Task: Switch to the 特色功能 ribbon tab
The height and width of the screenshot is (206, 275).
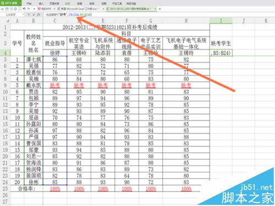Action: pyautogui.click(x=131, y=3)
